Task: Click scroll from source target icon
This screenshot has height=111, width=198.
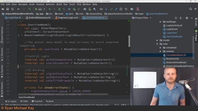Action: click(x=176, y=18)
